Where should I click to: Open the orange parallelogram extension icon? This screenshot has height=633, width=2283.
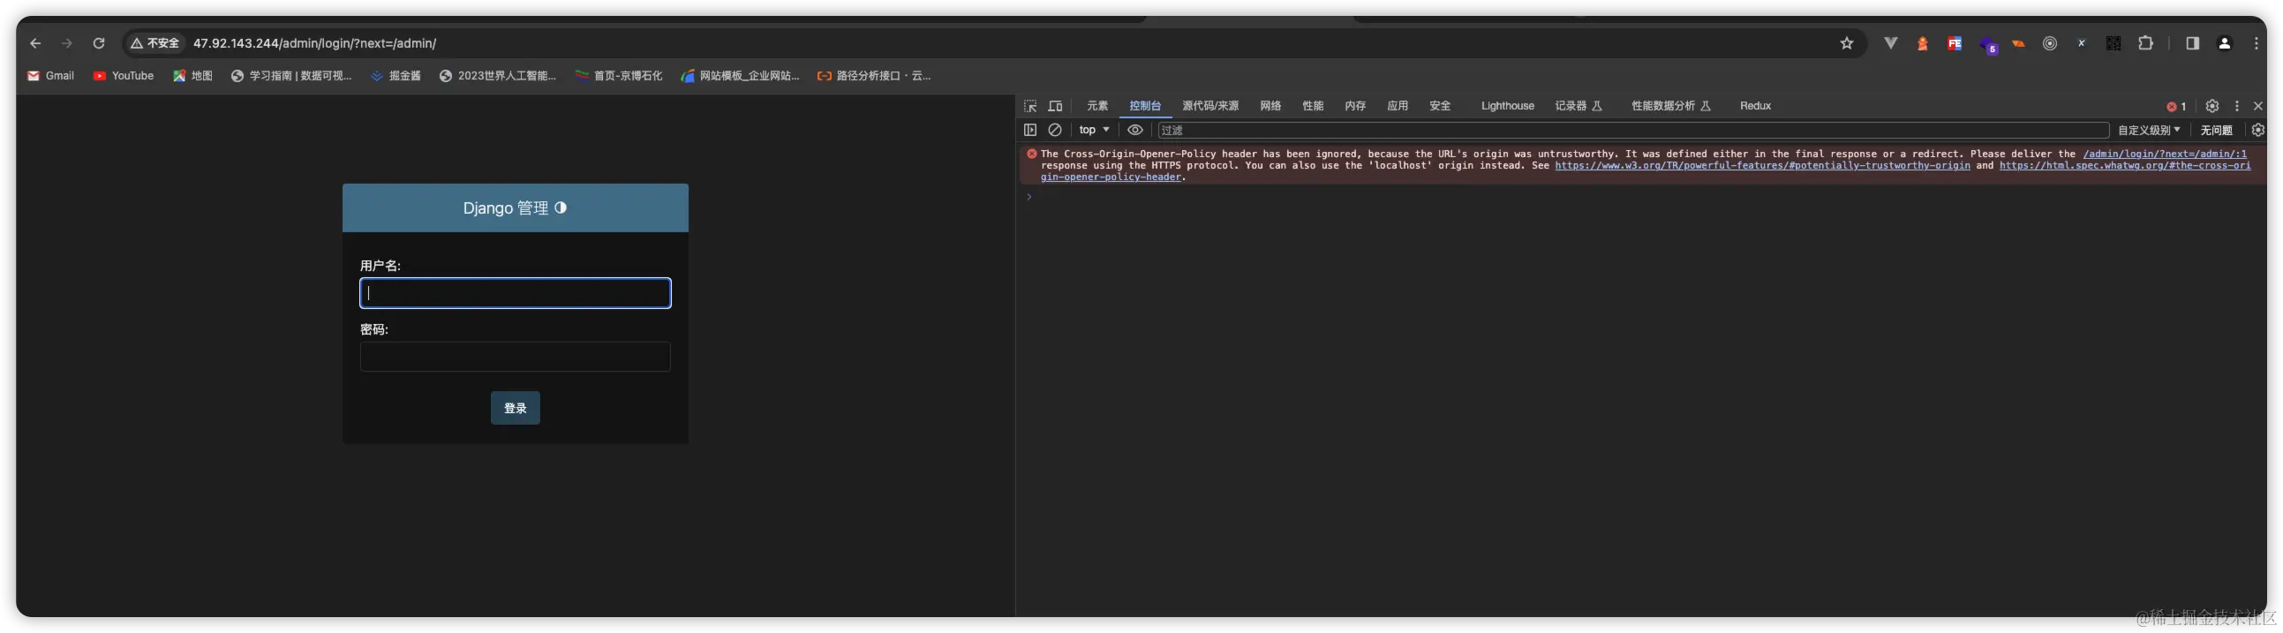pos(2019,43)
